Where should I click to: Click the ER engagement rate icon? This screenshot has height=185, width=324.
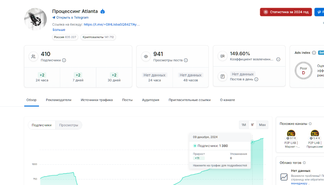(222, 56)
